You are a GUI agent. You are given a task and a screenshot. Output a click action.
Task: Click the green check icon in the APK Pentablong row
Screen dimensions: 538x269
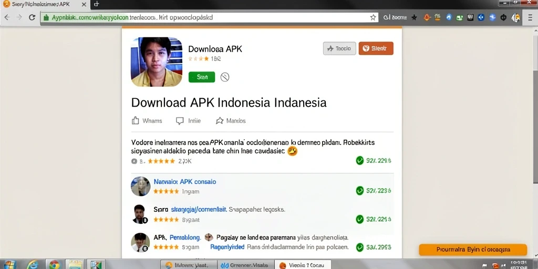point(359,247)
